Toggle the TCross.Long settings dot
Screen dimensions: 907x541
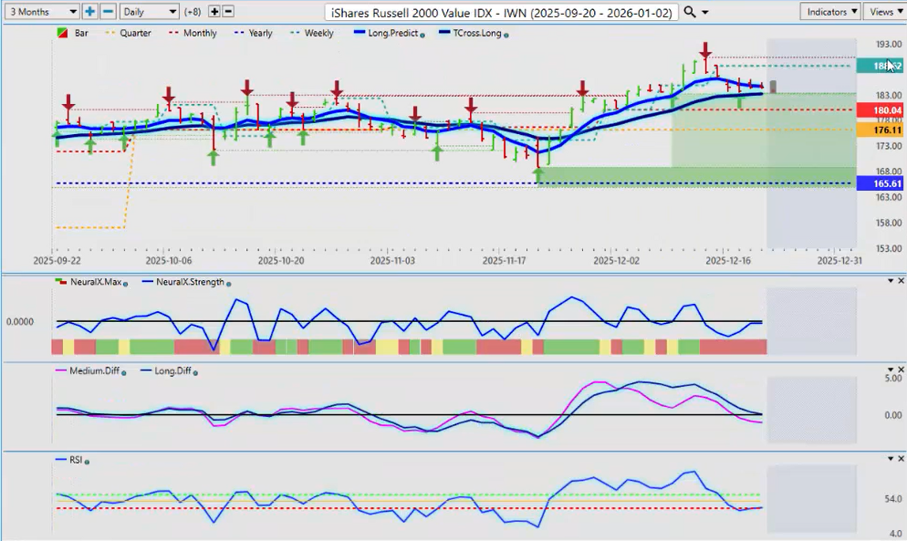pyautogui.click(x=506, y=35)
